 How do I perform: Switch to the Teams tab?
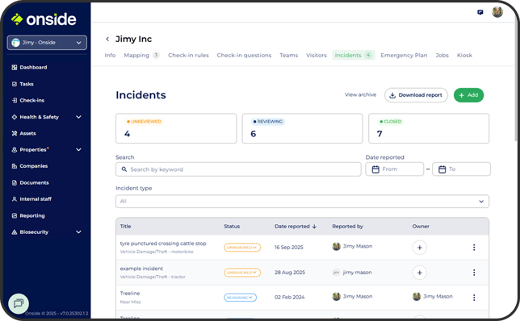(x=288, y=56)
